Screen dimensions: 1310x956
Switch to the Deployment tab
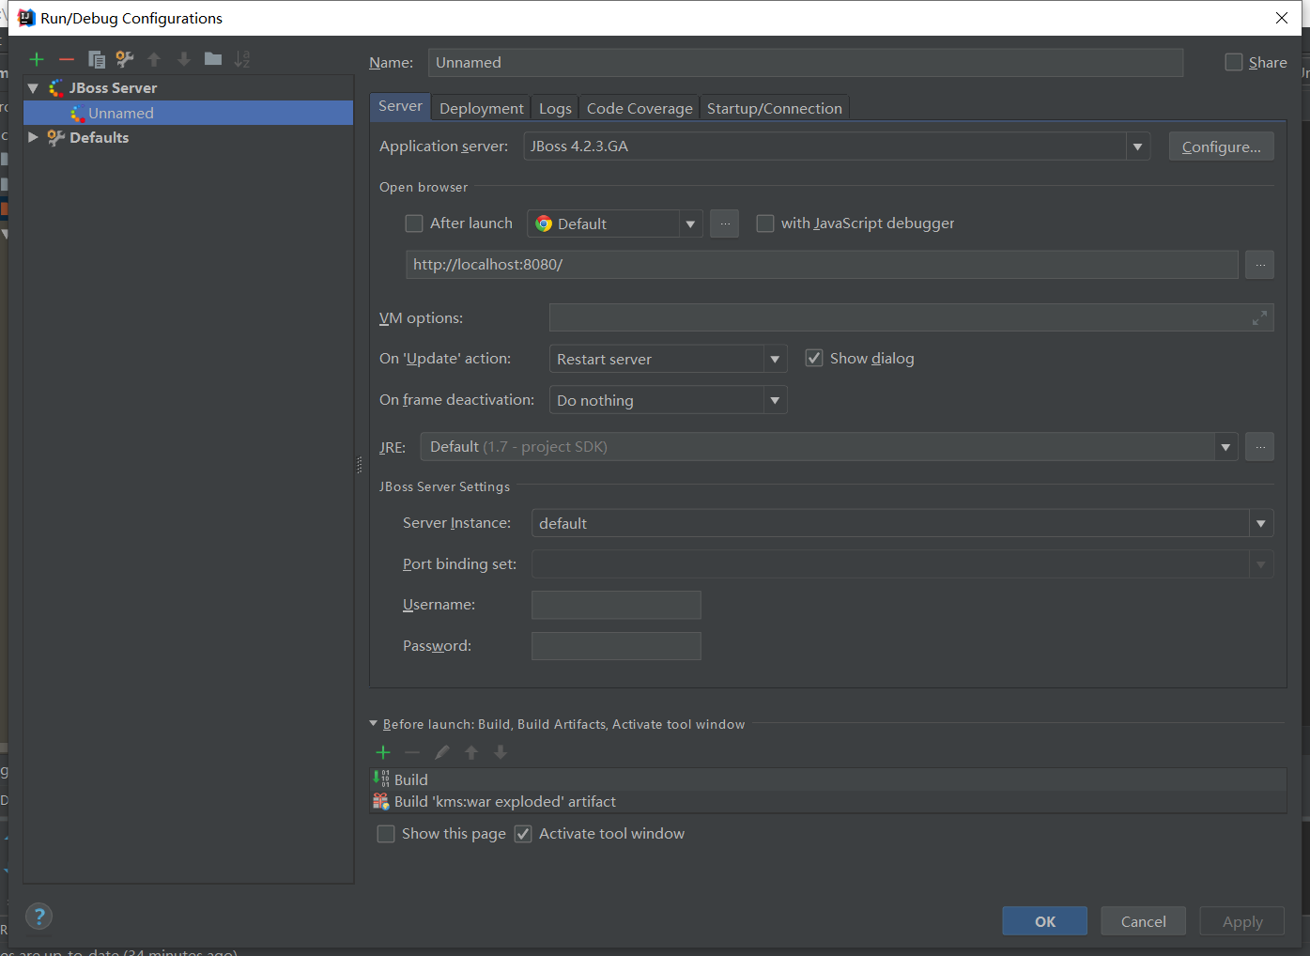click(x=482, y=108)
